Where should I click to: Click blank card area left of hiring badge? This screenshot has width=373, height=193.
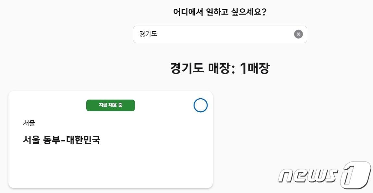click(49, 105)
